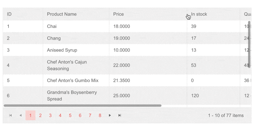Go to page 2
Viewport: 255px width, 132px height.
40,115
